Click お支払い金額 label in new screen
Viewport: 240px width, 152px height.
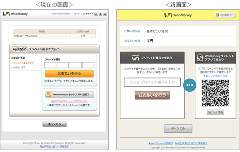point(132,41)
